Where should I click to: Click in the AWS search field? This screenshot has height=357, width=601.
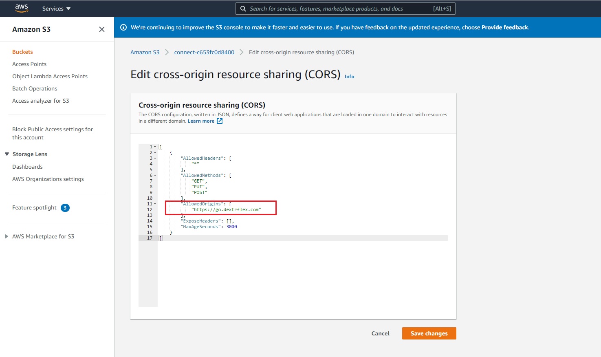346,9
